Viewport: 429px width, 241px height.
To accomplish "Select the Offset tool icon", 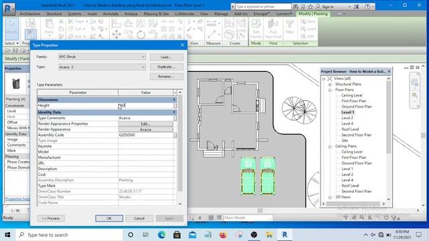I will [129, 23].
